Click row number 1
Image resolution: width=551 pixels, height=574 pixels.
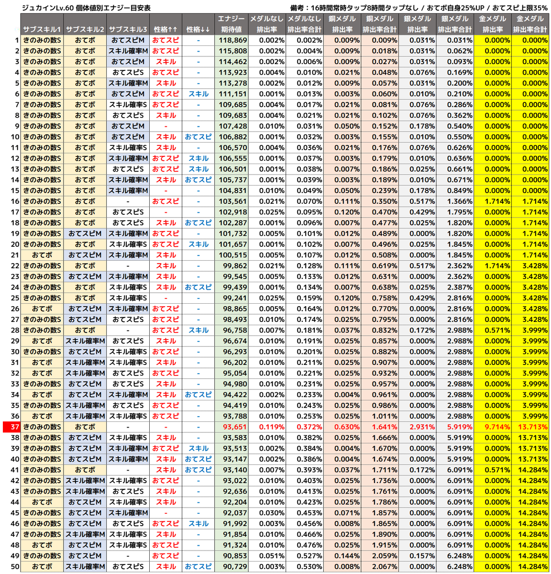(16, 40)
